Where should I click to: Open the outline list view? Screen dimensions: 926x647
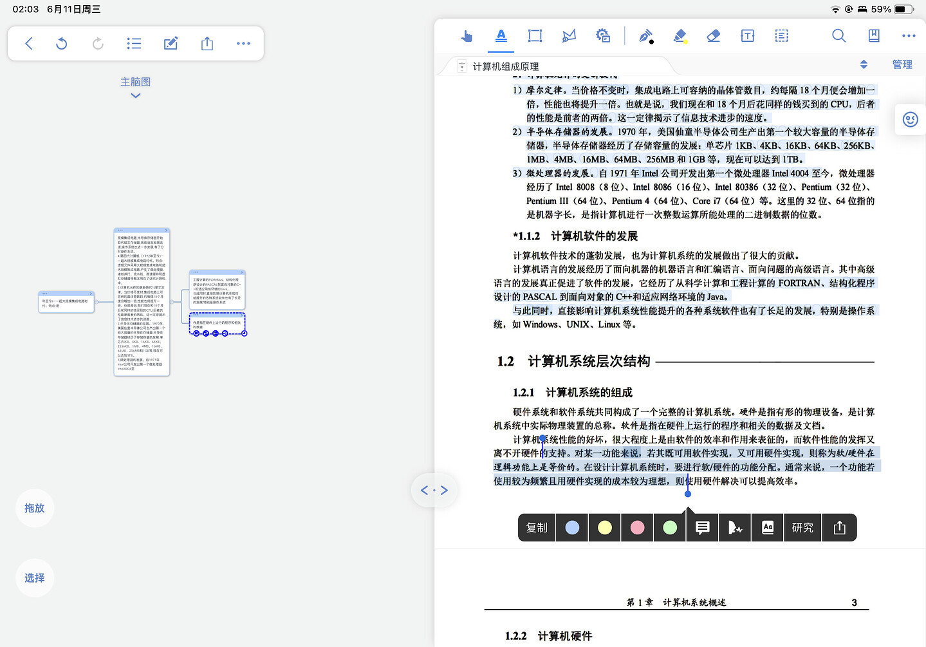134,43
